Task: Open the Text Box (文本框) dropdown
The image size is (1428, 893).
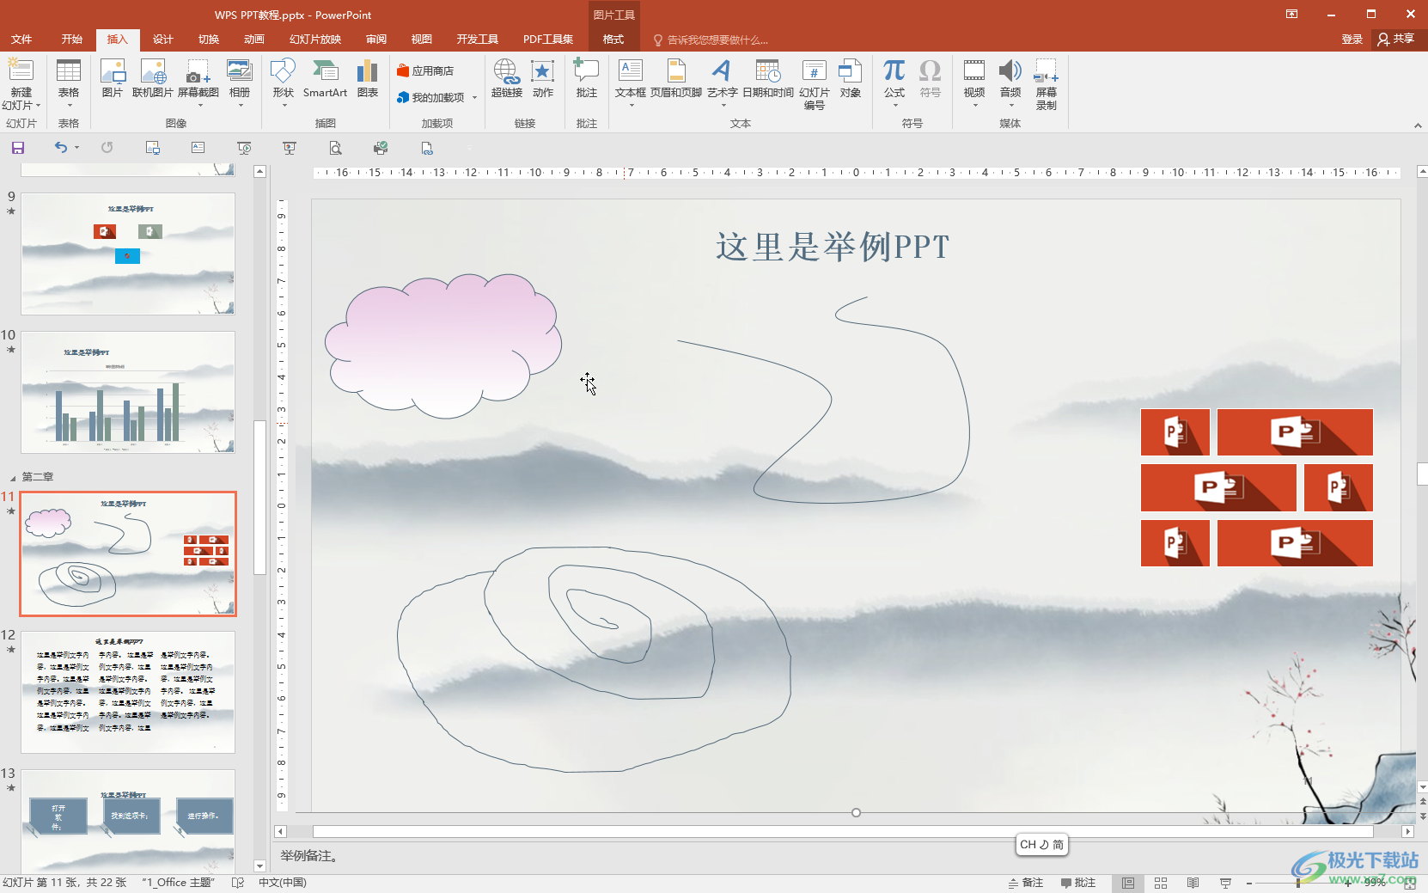Action: click(631, 105)
